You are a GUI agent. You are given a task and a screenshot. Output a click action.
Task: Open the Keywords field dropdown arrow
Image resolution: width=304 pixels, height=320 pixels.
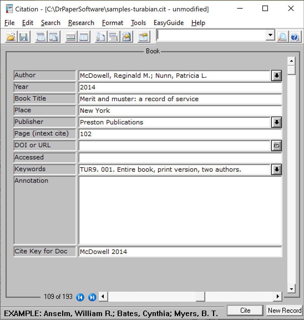point(276,169)
